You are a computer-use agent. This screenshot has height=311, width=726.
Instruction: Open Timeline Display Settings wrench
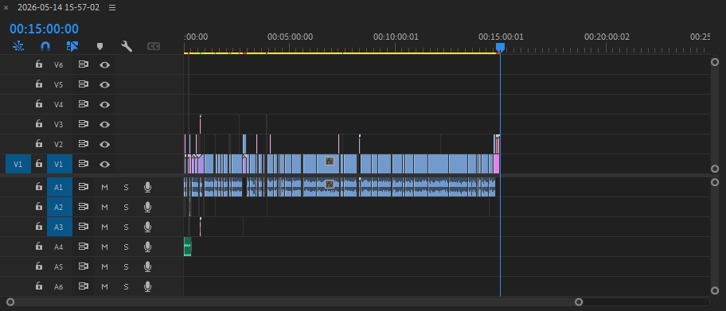coord(127,46)
